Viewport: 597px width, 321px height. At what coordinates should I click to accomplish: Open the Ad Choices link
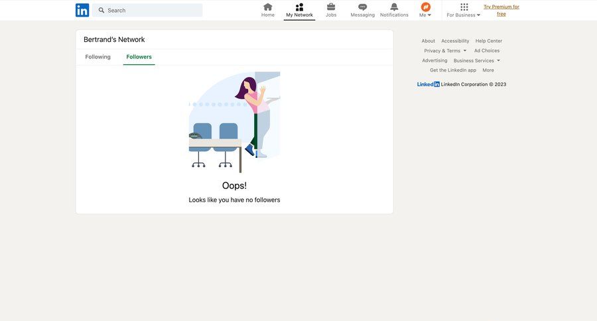pyautogui.click(x=487, y=50)
